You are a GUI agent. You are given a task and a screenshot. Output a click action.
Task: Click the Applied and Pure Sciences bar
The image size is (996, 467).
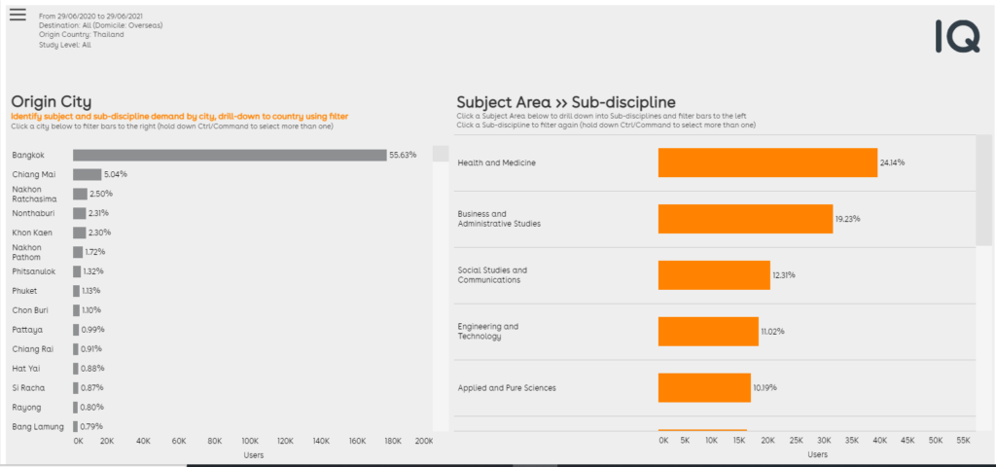(x=704, y=387)
